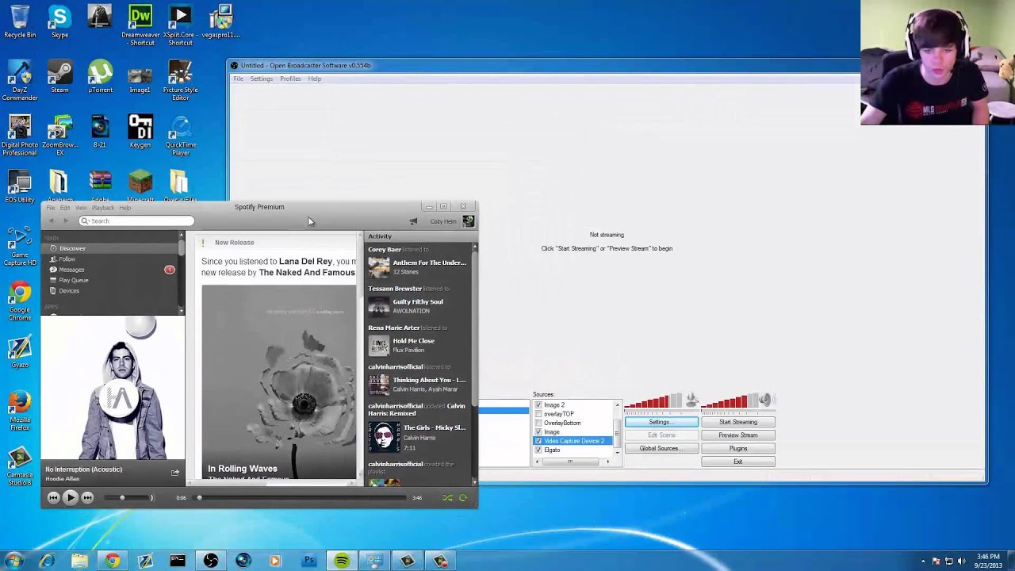Open the Game Capture HD desktop icon
The width and height of the screenshot is (1015, 571).
20,247
